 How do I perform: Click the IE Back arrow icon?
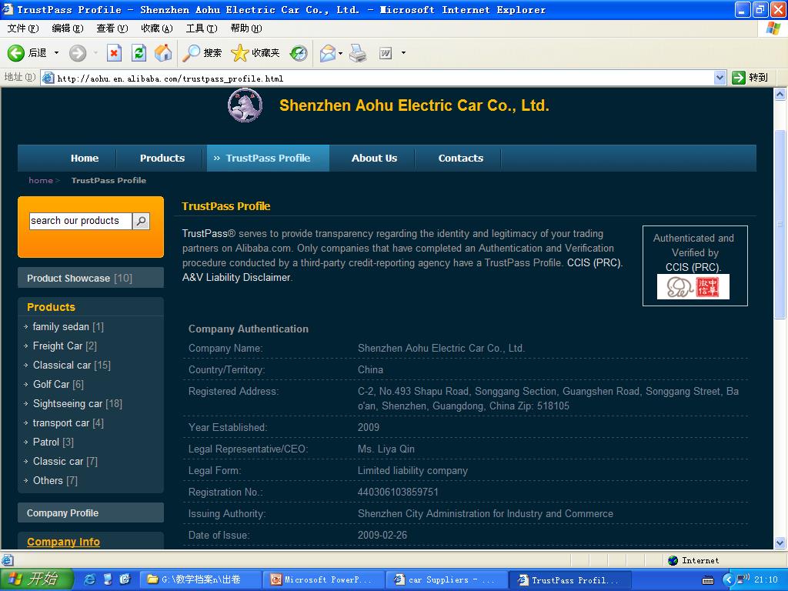[15, 53]
